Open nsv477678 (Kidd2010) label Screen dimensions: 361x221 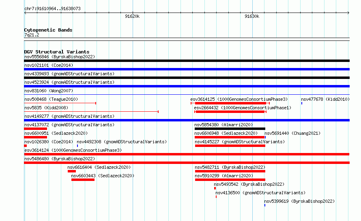(x=325, y=99)
